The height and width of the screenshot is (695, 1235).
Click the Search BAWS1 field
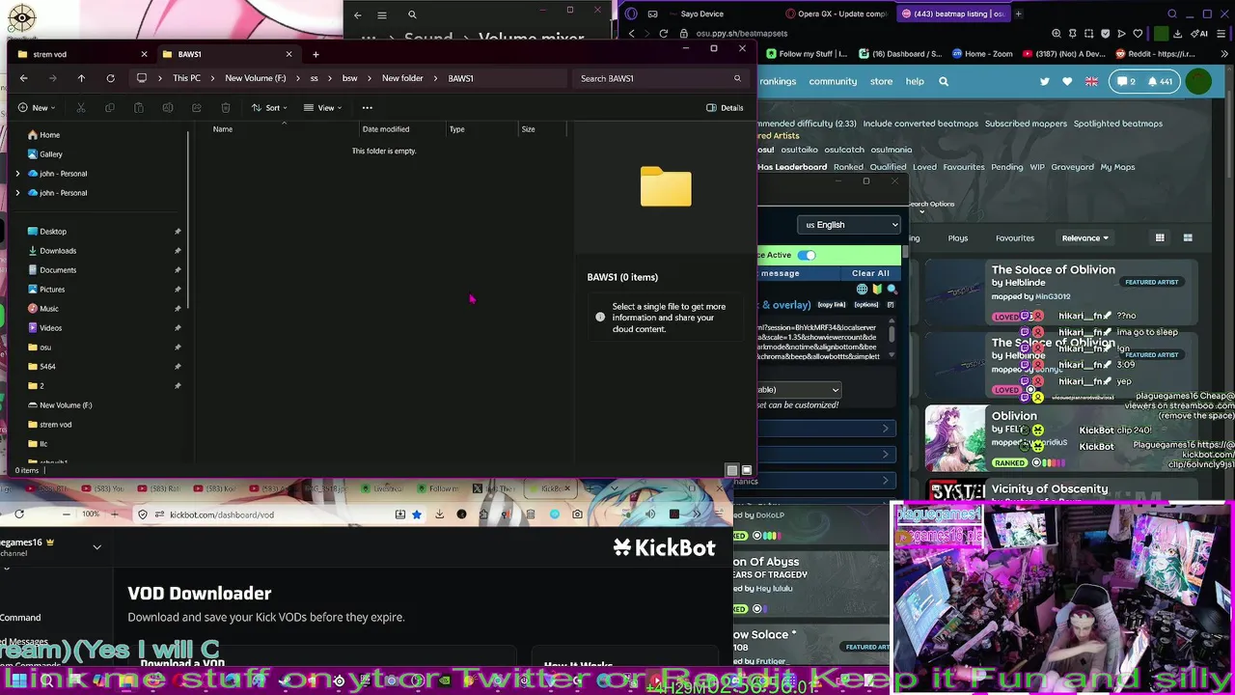pos(661,78)
